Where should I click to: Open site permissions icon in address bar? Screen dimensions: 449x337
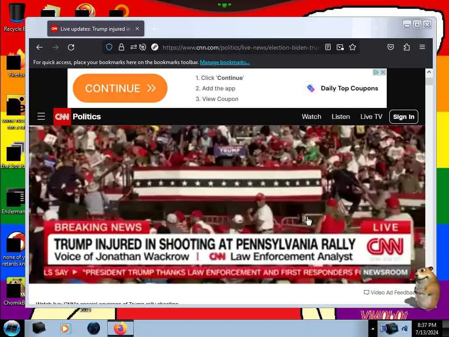click(x=133, y=47)
